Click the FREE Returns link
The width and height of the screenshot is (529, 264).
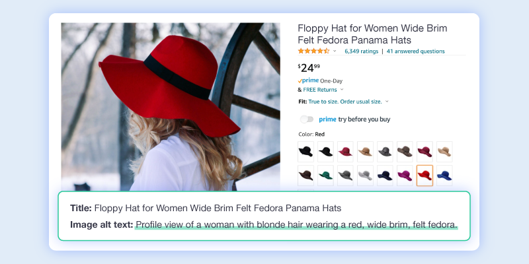320,90
